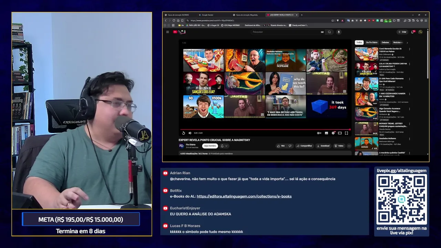Screen dimensions: 441x248
Task: Like the video with 984 likes
Action: click(281, 146)
